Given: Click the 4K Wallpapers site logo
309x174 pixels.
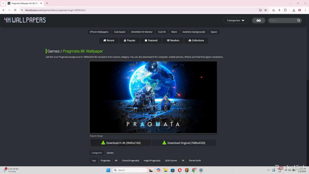Looking at the screenshot, I should click(x=25, y=20).
